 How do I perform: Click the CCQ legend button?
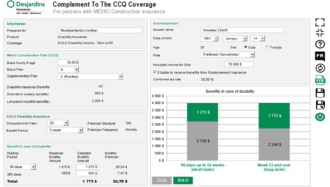pyautogui.click(x=161, y=180)
